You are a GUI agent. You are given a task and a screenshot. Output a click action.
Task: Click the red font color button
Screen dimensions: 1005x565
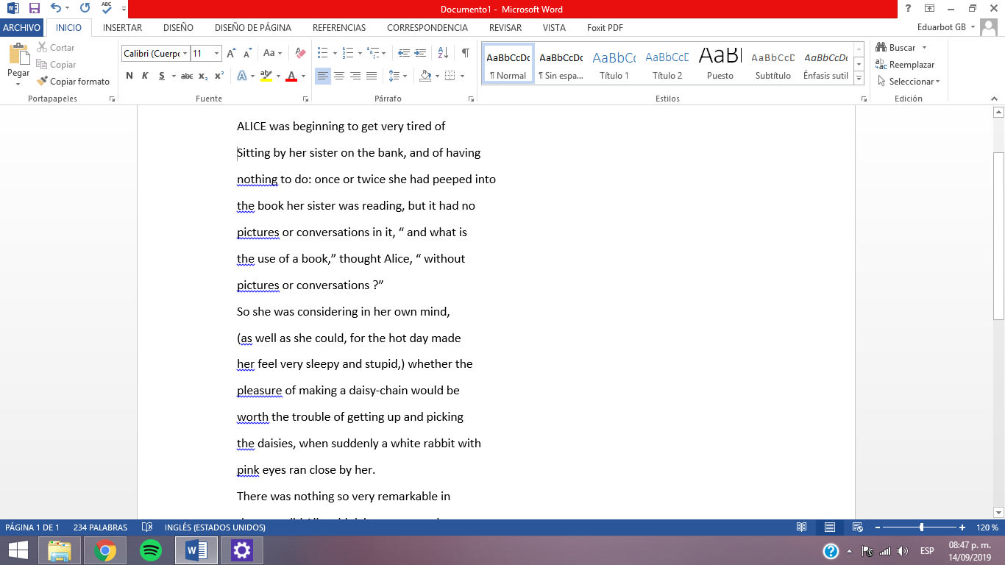291,76
